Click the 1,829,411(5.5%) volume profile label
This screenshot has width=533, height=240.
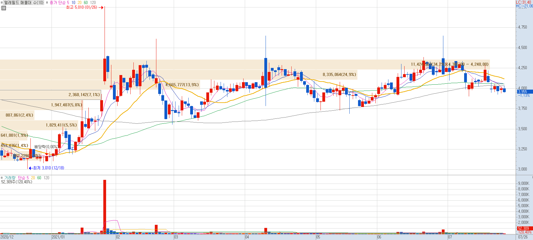pyautogui.click(x=61, y=125)
